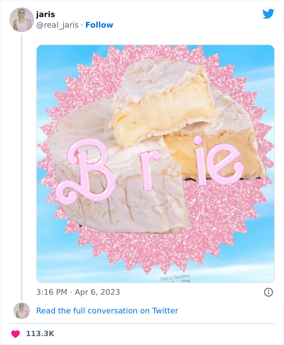Follow the real_jaris account
The image size is (284, 345).
click(99, 25)
